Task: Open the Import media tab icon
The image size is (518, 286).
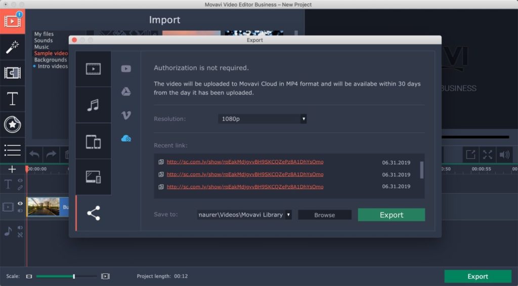Action: pyautogui.click(x=12, y=21)
